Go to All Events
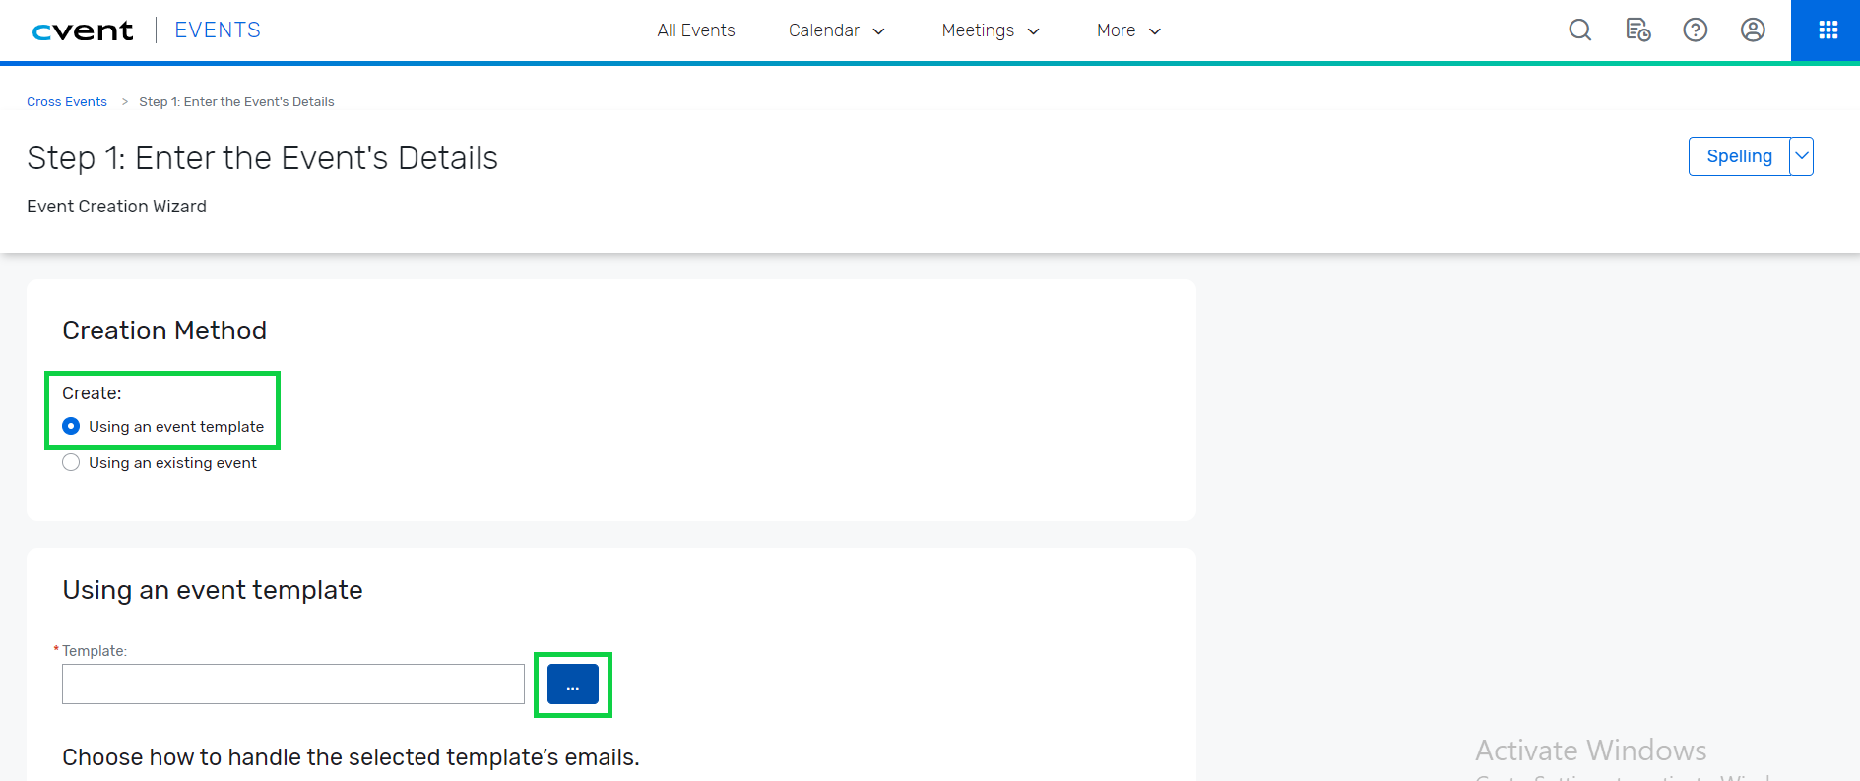 pyautogui.click(x=696, y=30)
